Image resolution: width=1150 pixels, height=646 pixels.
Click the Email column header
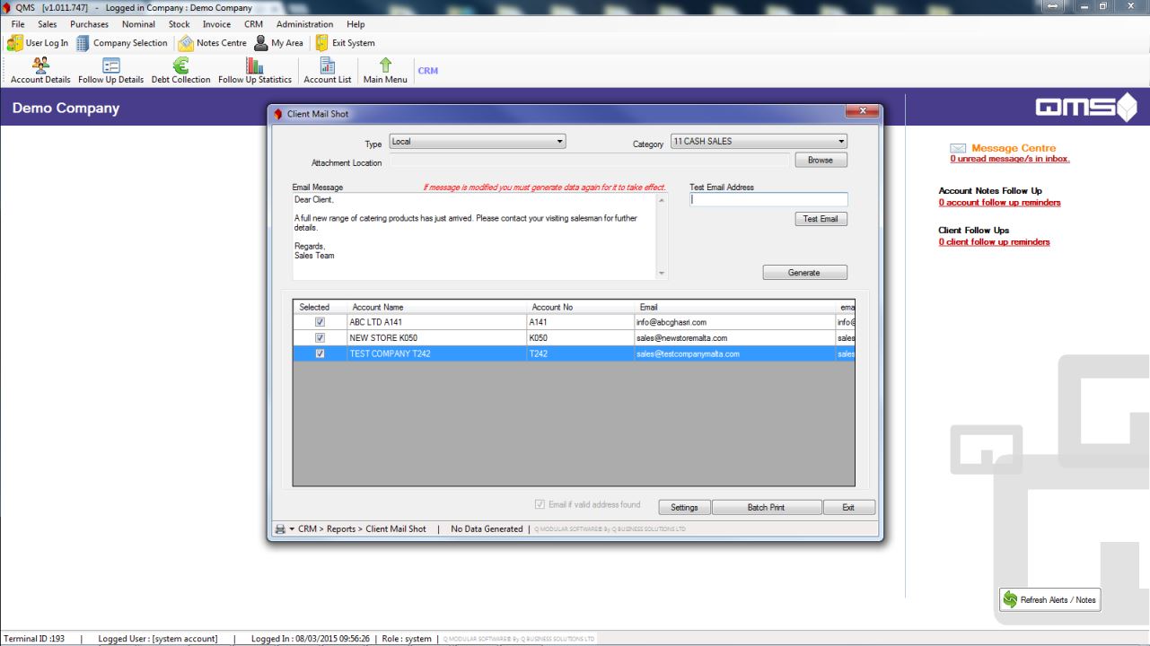click(733, 307)
